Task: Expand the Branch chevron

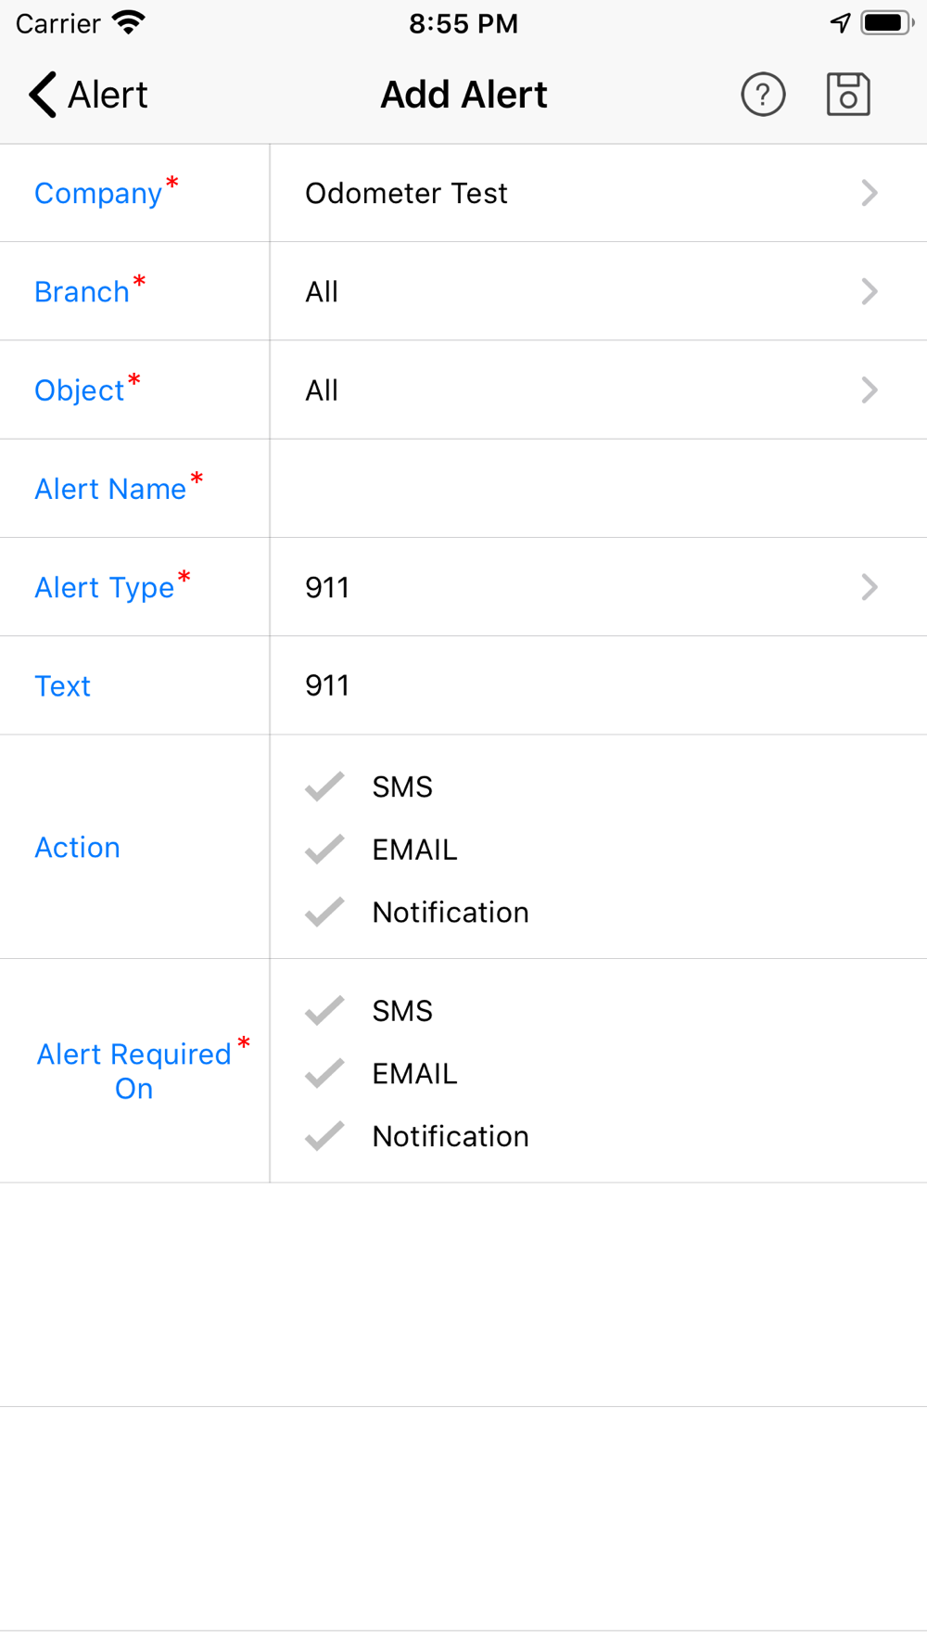Action: click(869, 291)
